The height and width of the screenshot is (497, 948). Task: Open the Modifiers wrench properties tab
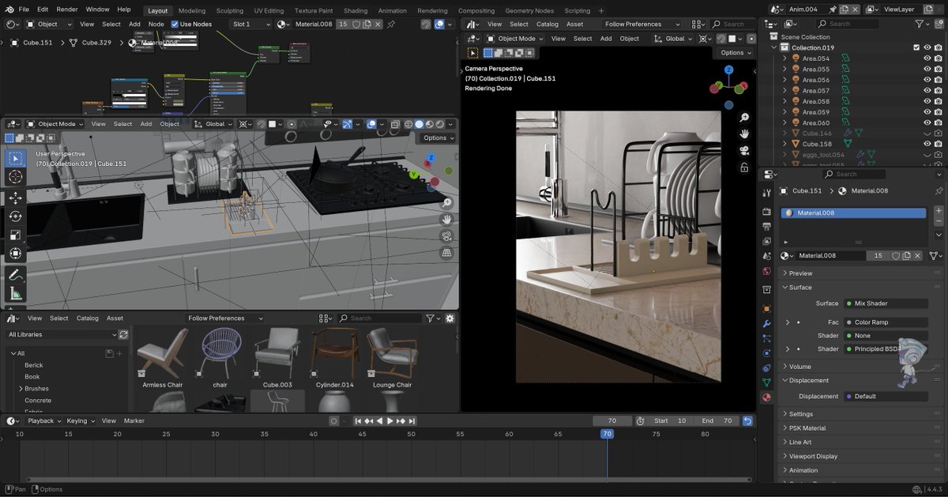click(766, 324)
